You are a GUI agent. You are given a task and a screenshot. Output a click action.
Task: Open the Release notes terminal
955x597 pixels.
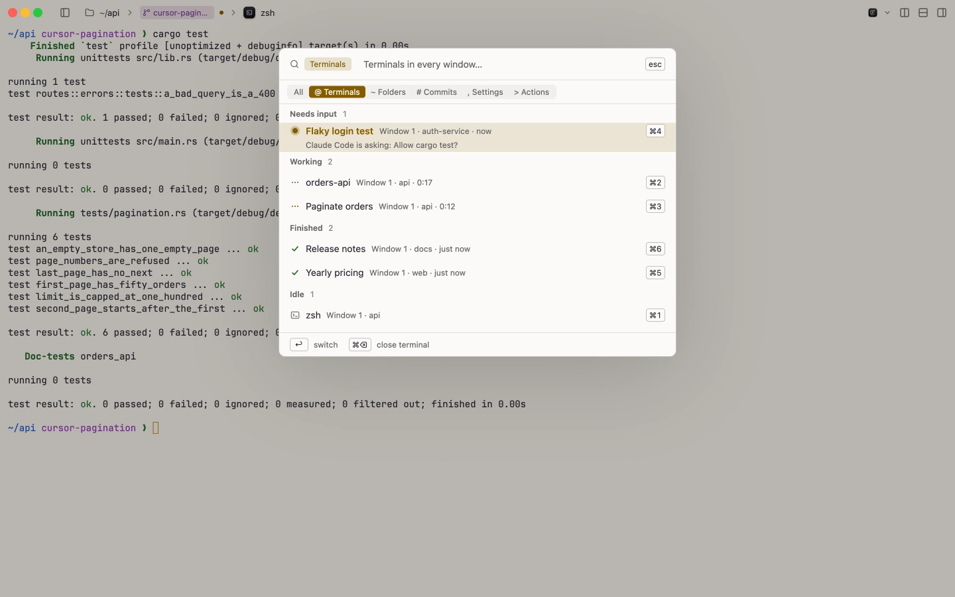[477, 249]
